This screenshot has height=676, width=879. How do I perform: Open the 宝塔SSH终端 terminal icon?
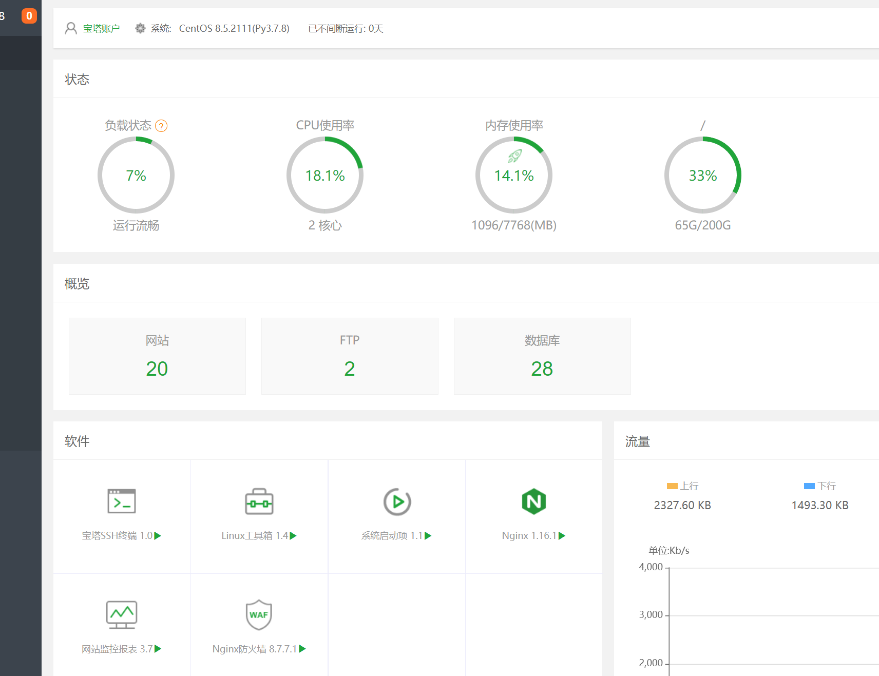(x=122, y=501)
